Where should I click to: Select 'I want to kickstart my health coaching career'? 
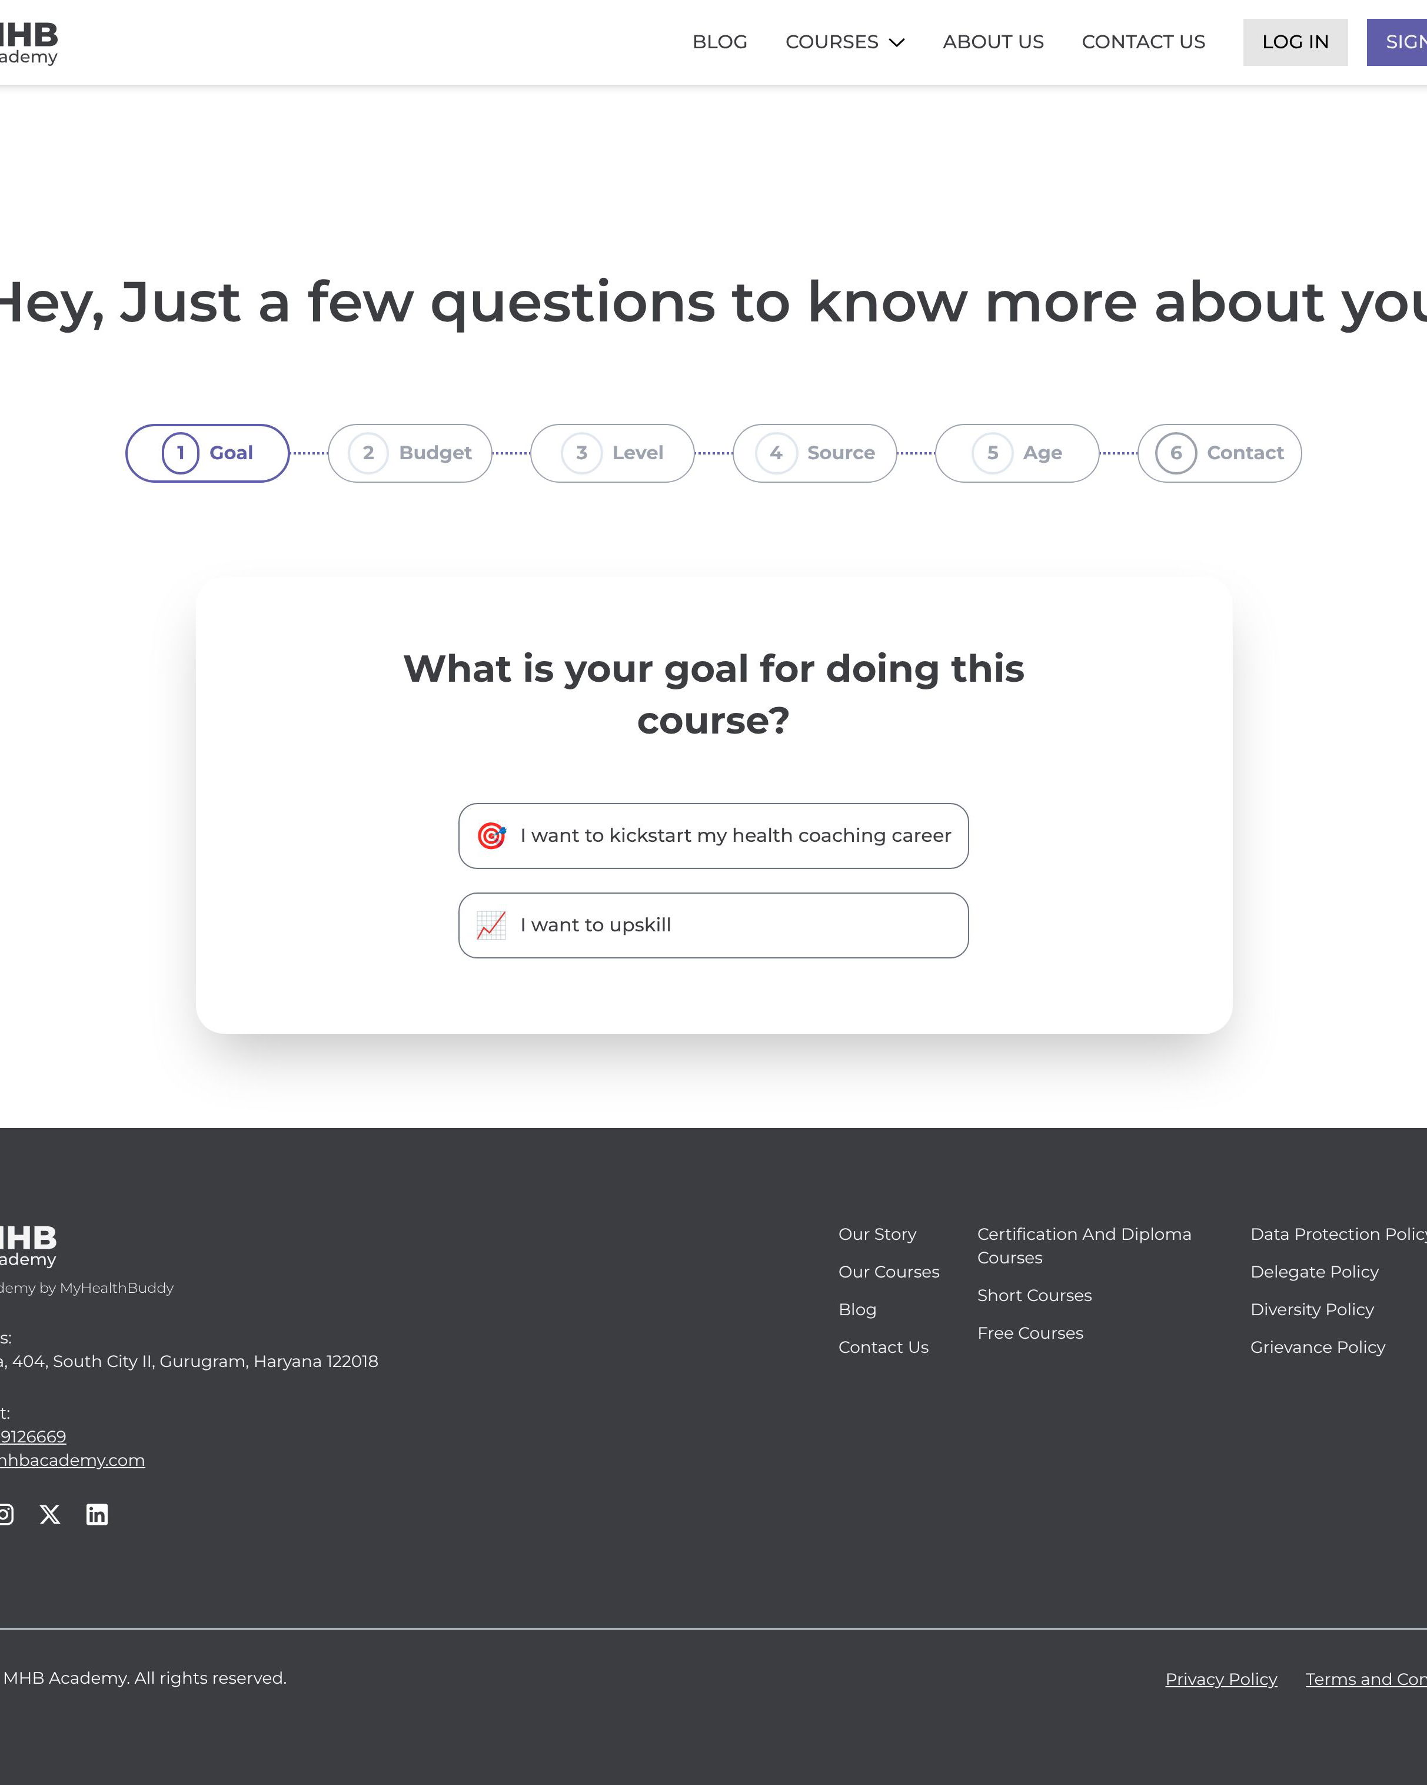[713, 835]
